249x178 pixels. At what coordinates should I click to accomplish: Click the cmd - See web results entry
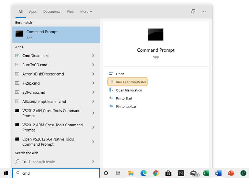[56, 161]
